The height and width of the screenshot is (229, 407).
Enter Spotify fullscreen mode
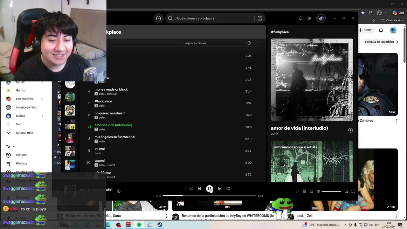[353, 191]
